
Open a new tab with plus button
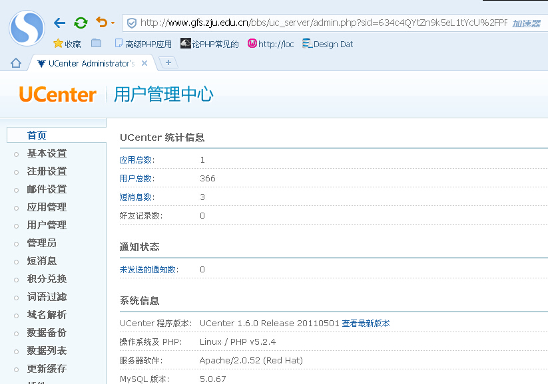[168, 62]
